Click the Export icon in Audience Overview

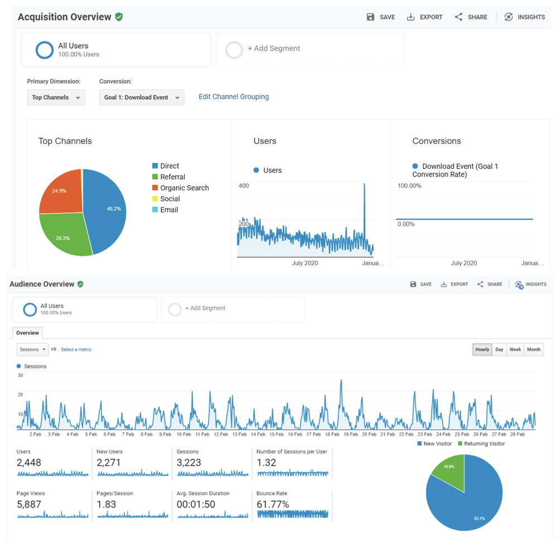click(x=444, y=284)
